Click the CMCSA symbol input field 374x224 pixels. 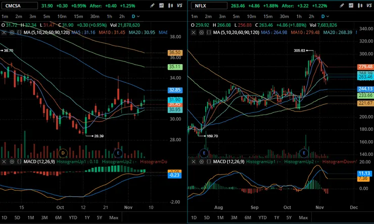click(x=20, y=6)
